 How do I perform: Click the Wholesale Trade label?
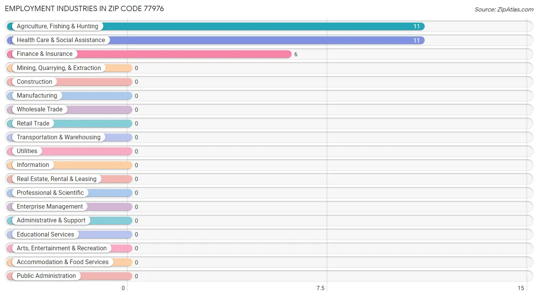click(39, 109)
